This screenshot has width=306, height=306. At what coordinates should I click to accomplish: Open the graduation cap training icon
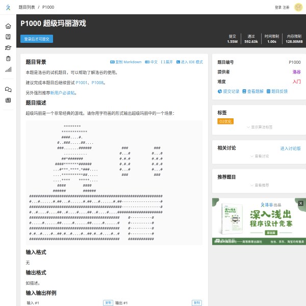click(x=8, y=47)
